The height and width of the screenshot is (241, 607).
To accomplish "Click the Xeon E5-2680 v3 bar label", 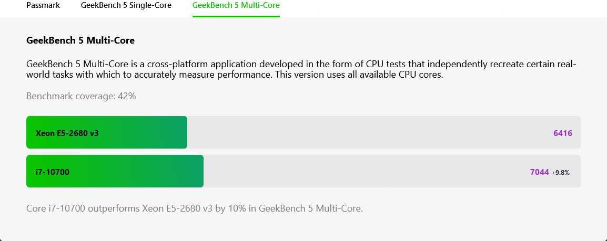I will click(x=67, y=133).
